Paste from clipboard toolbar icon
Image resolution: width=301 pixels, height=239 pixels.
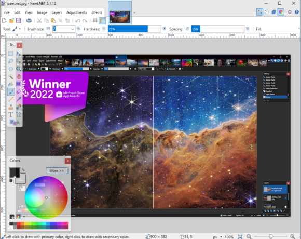[53, 20]
